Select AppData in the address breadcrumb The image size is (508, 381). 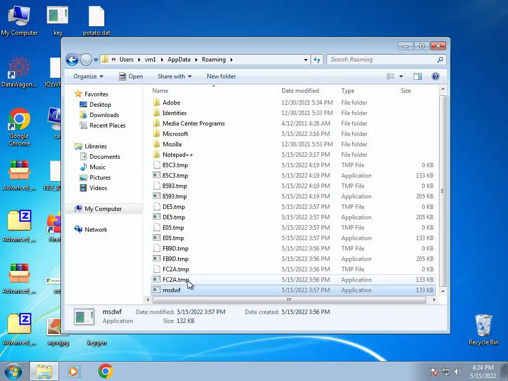pos(179,60)
